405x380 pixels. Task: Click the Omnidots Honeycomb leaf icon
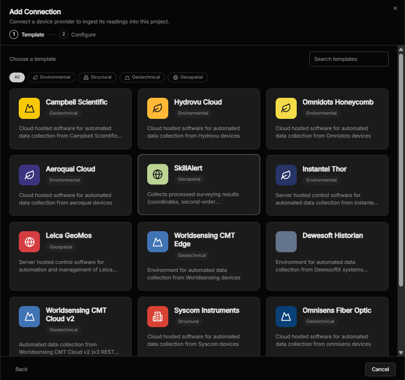[286, 108]
